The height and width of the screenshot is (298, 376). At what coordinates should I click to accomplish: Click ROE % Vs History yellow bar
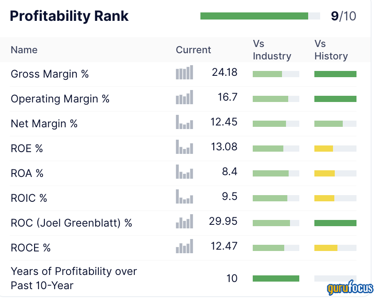coord(324,149)
